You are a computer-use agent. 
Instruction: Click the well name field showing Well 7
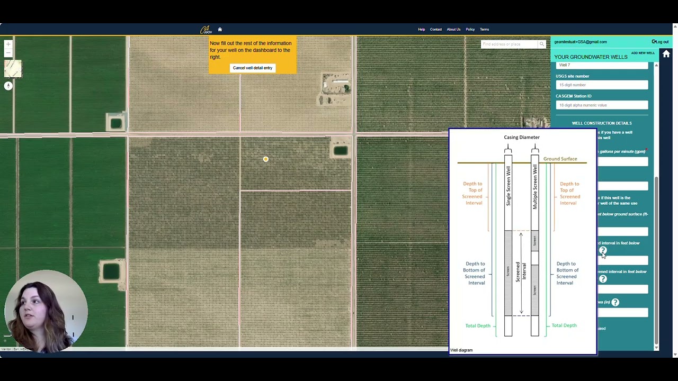click(602, 65)
